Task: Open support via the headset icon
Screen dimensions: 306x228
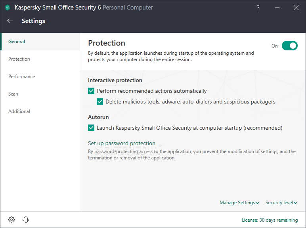Action: pos(25,220)
